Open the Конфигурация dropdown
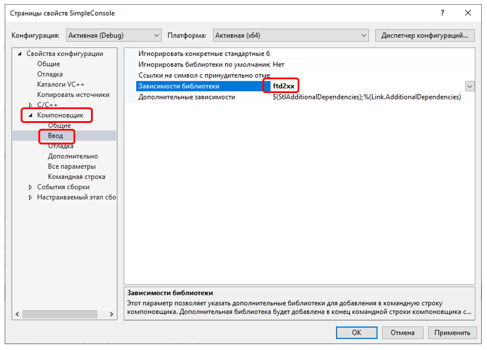This screenshot has height=350, width=487. coord(114,35)
